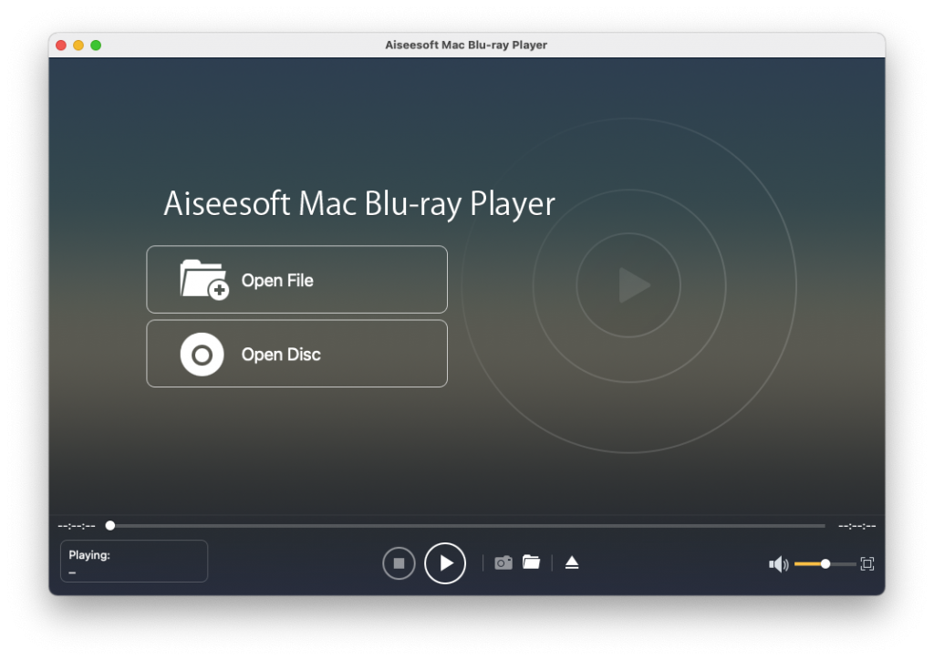
Task: Click the playback timeline track
Action: tap(468, 525)
